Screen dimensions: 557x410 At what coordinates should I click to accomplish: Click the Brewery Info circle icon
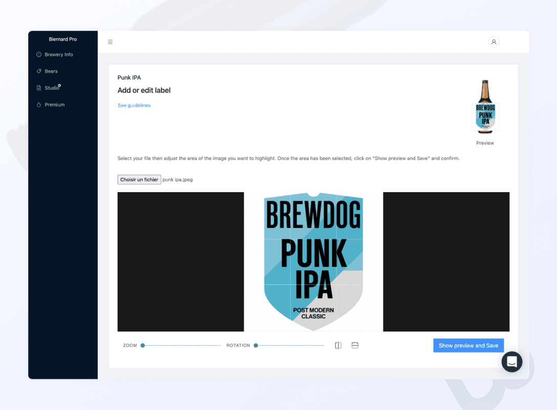[39, 54]
